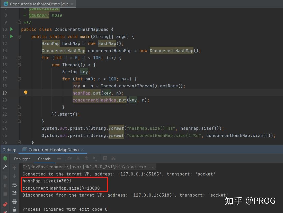Run the main method from the gutter arrow
Screen dimensions: 283x213
11,36
